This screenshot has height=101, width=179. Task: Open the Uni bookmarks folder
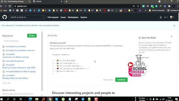79,10
